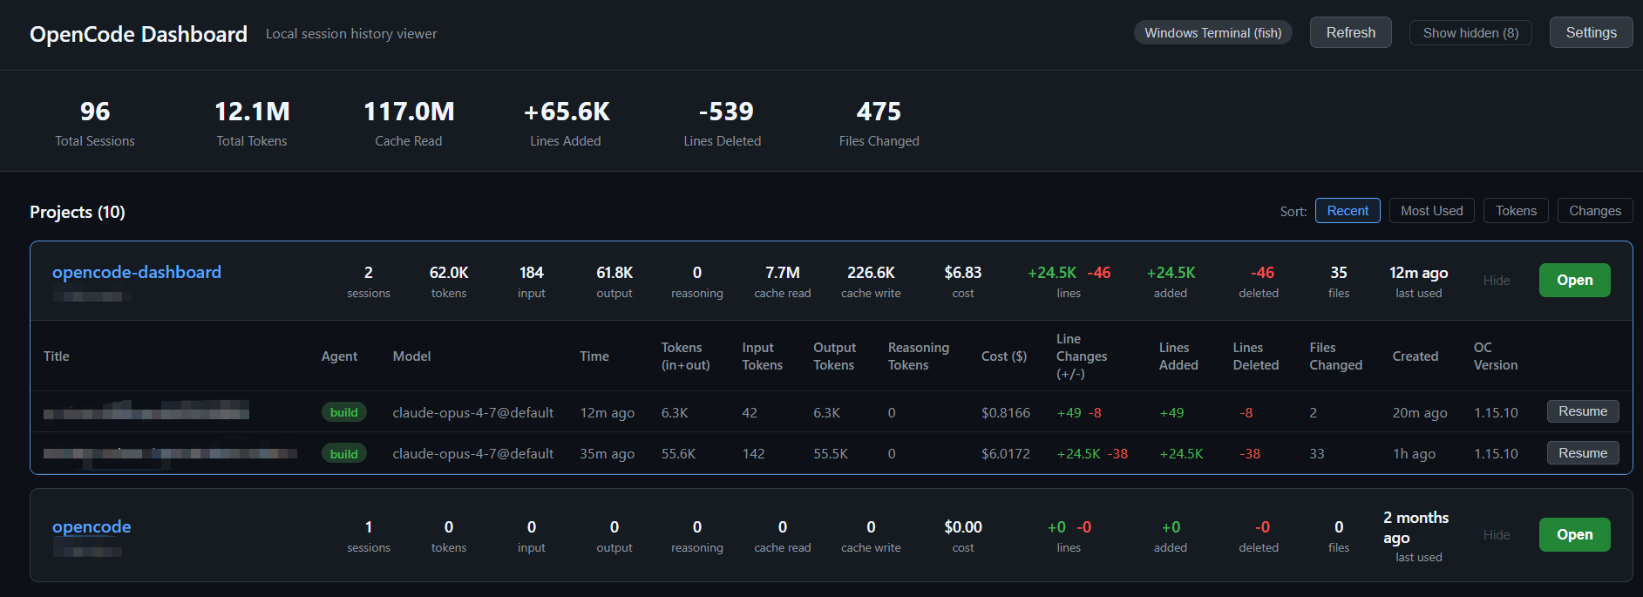Click the 62.0K tokens value
This screenshot has height=597, width=1643.
[448, 273]
